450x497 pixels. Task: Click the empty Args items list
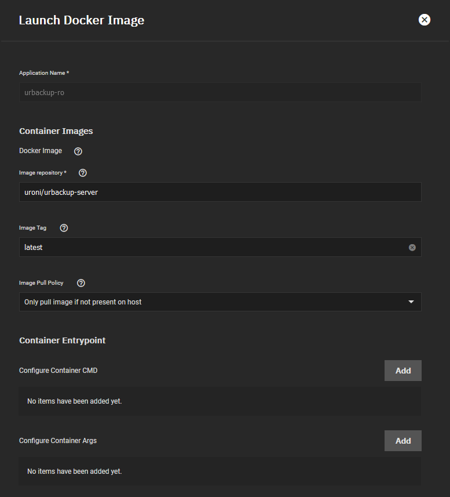click(x=220, y=471)
